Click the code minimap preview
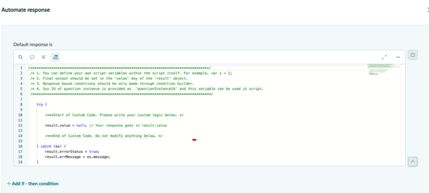Screen dimensions: 429x193 [383, 70]
